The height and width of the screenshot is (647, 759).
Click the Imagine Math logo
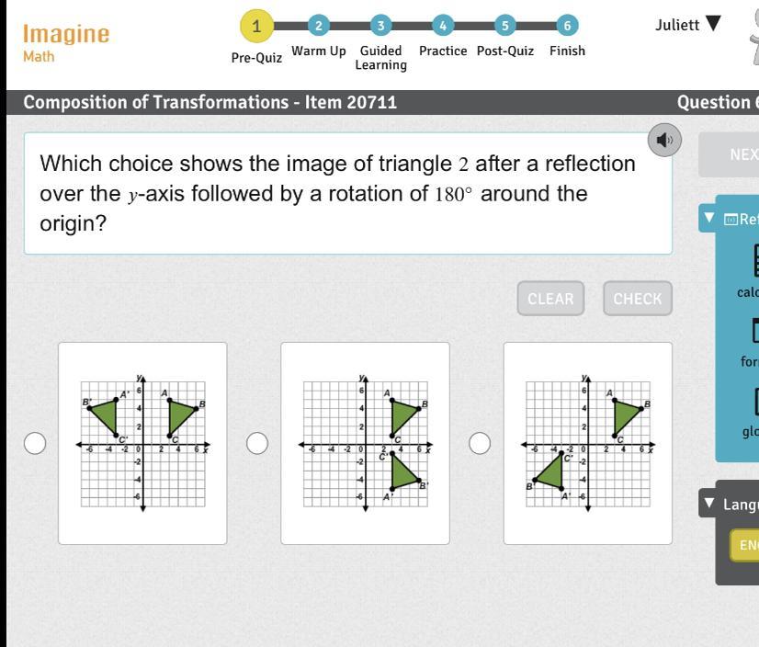[65, 42]
